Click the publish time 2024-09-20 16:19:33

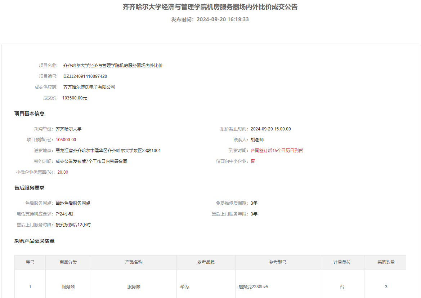tap(210, 19)
